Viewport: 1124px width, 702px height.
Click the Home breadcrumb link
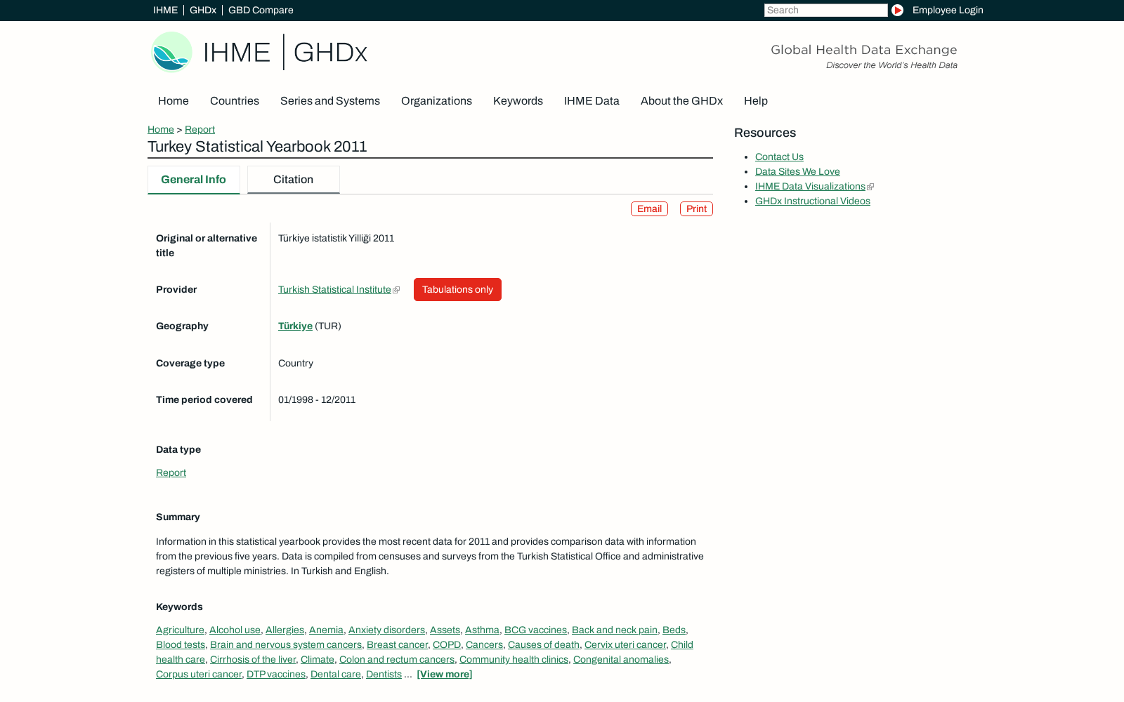(161, 130)
